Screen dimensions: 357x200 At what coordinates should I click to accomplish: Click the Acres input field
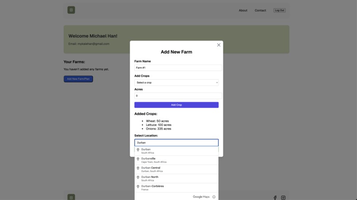pyautogui.click(x=178, y=96)
